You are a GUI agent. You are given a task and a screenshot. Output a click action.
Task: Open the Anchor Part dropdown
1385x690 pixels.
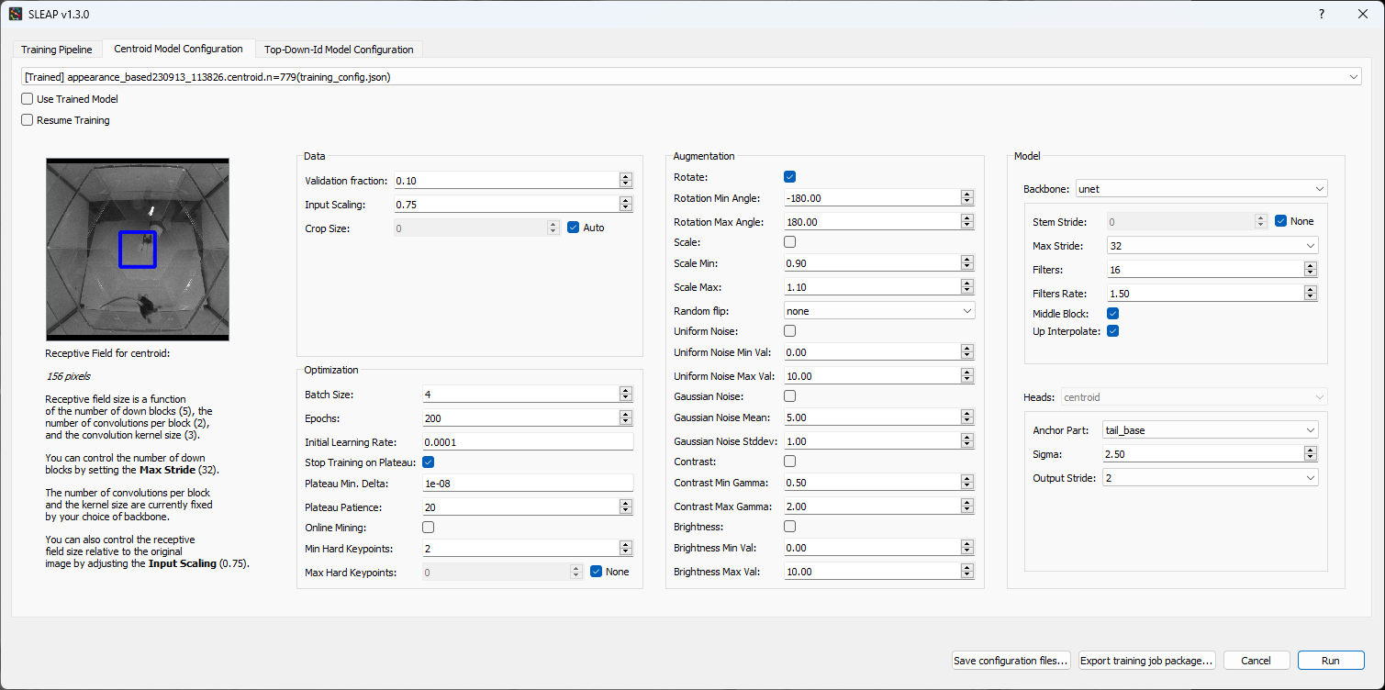1209,429
